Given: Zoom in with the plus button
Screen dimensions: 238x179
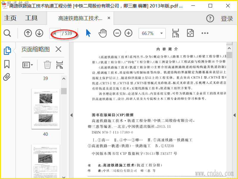Looking at the screenshot, I should tap(129, 33).
